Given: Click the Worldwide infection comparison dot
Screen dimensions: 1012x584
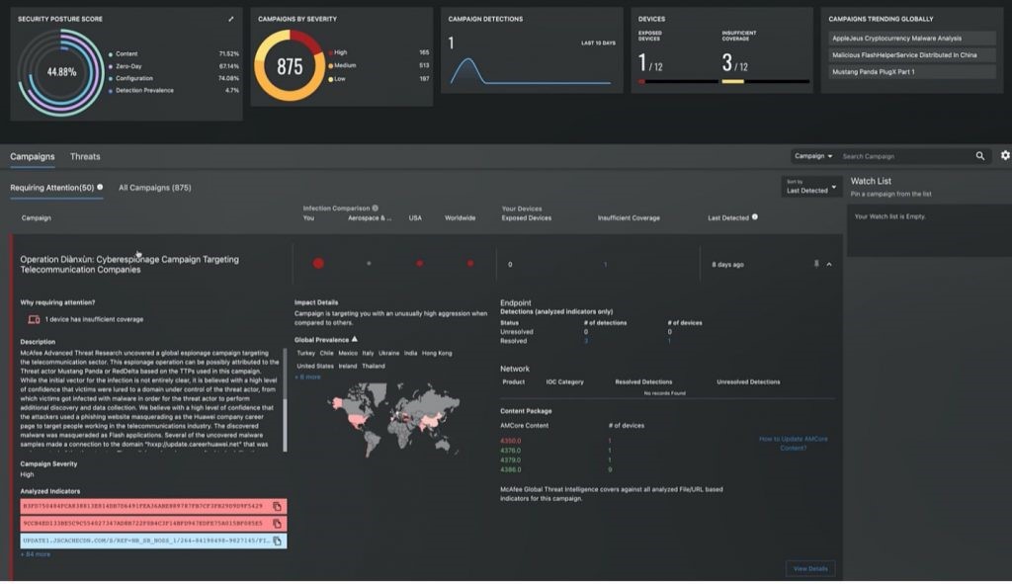Looking at the screenshot, I should (x=469, y=263).
